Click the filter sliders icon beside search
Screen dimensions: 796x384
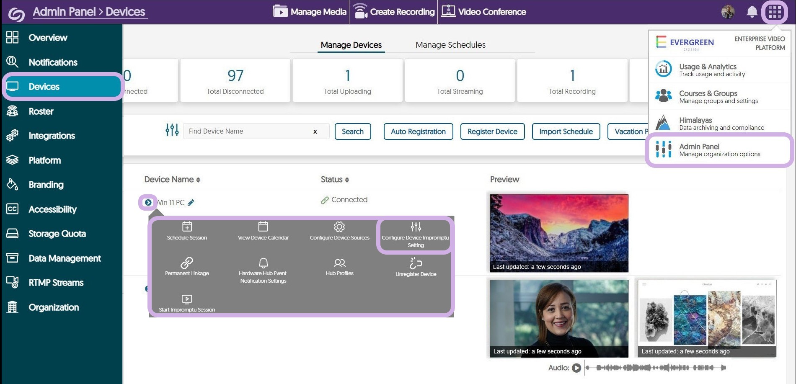[172, 130]
